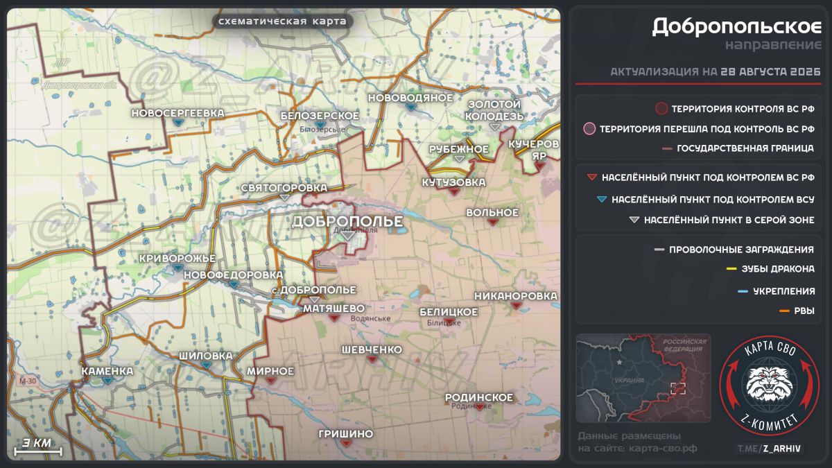
Task: Click the gray triangle legend icon for gray zone
Action: (633, 220)
